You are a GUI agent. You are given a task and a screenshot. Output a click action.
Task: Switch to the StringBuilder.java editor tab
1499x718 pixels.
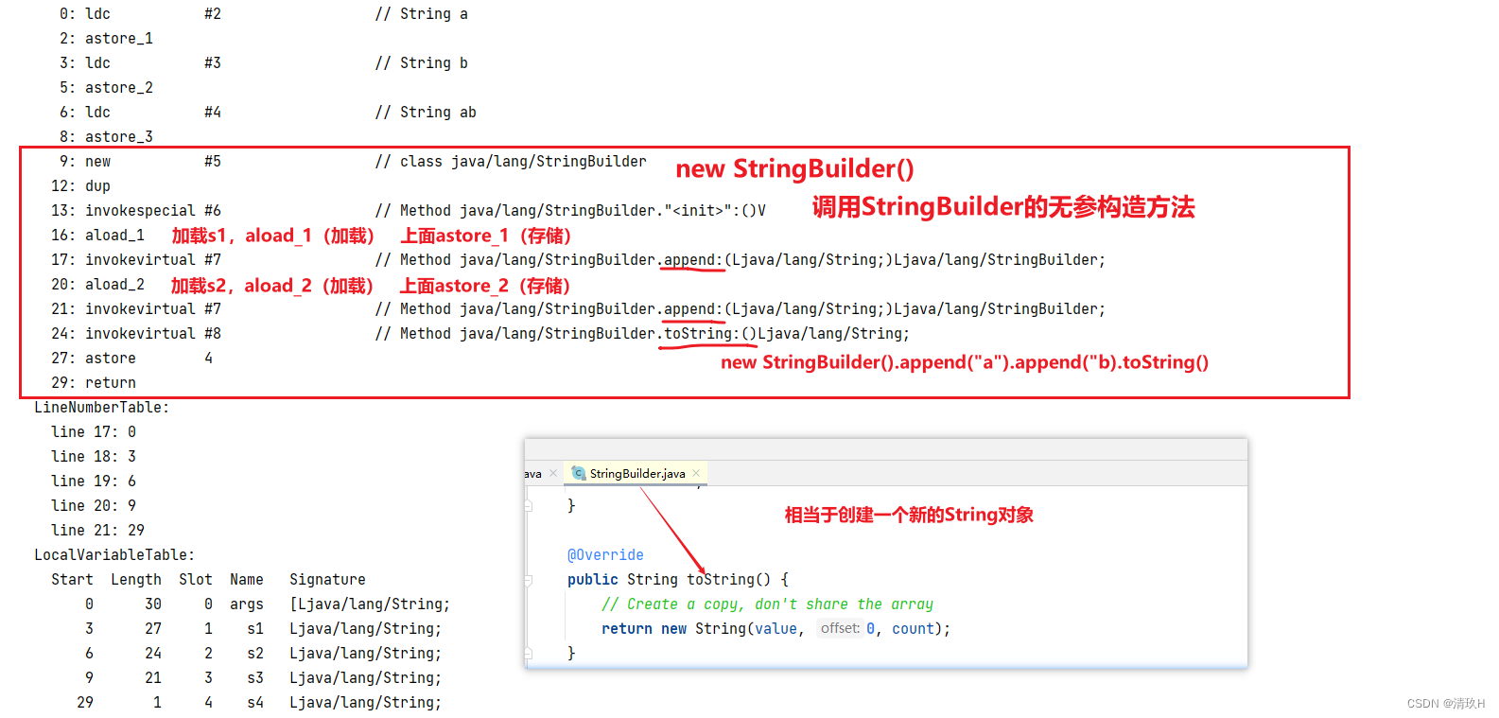click(636, 474)
